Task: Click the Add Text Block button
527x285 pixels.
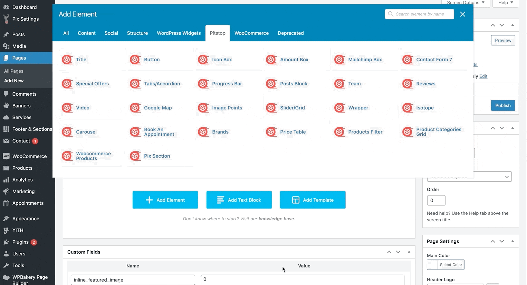Action: [x=239, y=200]
